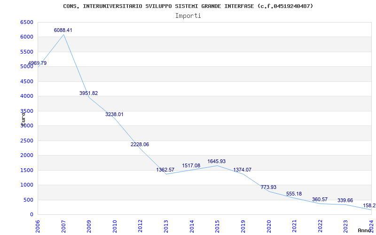Click the 1374.07 value label

[x=243, y=170]
